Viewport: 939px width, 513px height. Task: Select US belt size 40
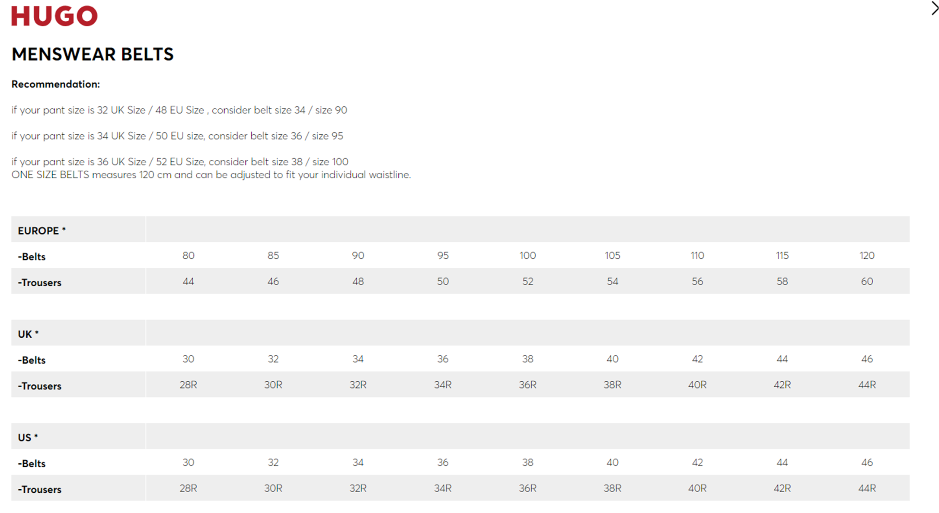pyautogui.click(x=613, y=462)
